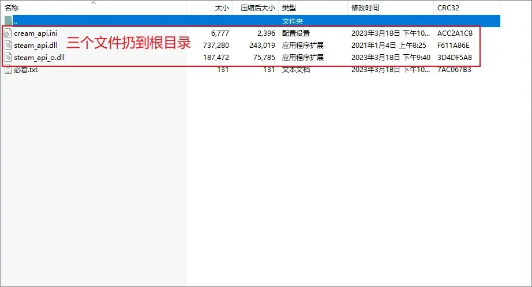Select the cream_api.ini file name
Viewport: 532px width, 287px height.
pos(35,33)
